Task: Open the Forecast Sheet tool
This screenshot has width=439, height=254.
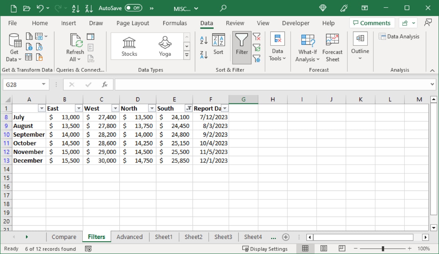Action: pos(332,46)
